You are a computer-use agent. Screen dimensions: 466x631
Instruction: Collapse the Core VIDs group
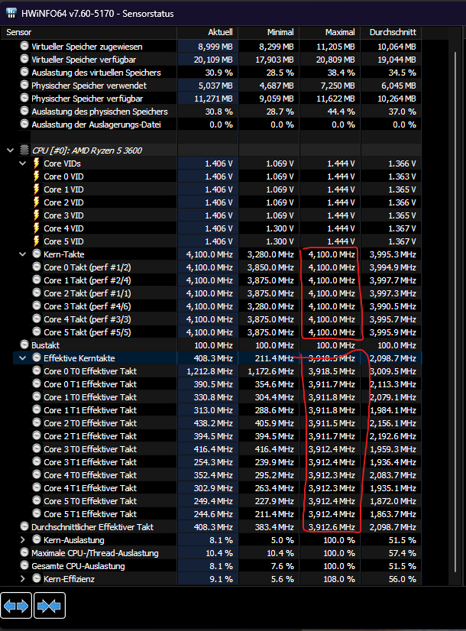pos(22,163)
